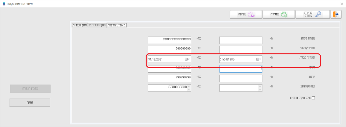Viewport: 346px width, 127px height.
Task: Focus the מפתח לקוח to field with תתת text
Action: click(x=169, y=40)
